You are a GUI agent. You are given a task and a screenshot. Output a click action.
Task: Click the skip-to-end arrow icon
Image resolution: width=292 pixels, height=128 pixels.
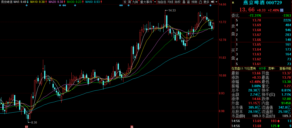point(213,2)
